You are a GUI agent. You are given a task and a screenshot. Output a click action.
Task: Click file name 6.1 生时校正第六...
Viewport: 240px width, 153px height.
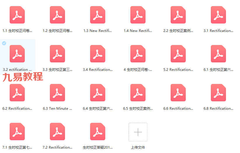(218, 69)
